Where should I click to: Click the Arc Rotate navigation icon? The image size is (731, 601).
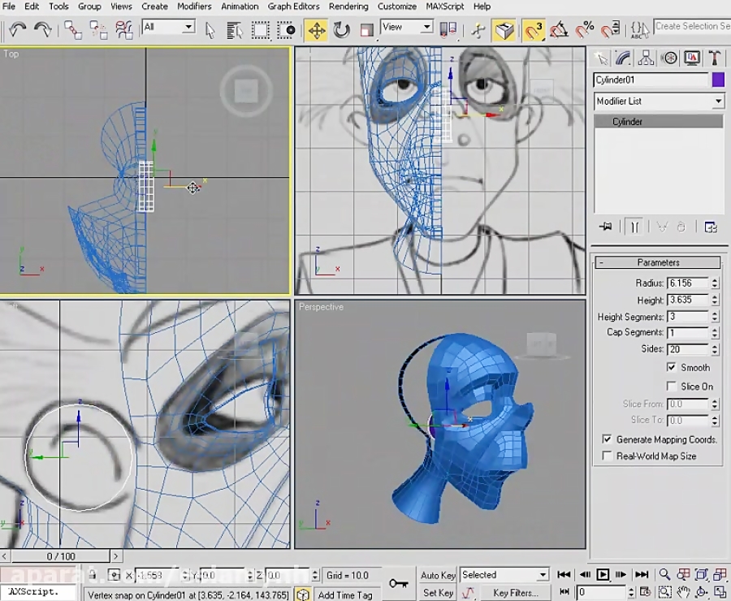700,592
